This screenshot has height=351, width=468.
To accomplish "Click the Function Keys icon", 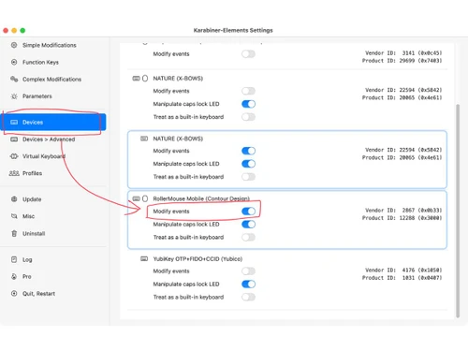I will (14, 62).
